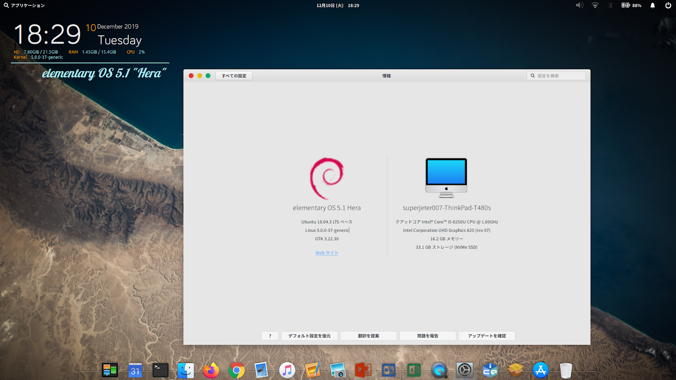Viewport: 676px width, 380px height.
Task: Click the CPU 2% readout on desktop
Action: pyautogui.click(x=136, y=52)
